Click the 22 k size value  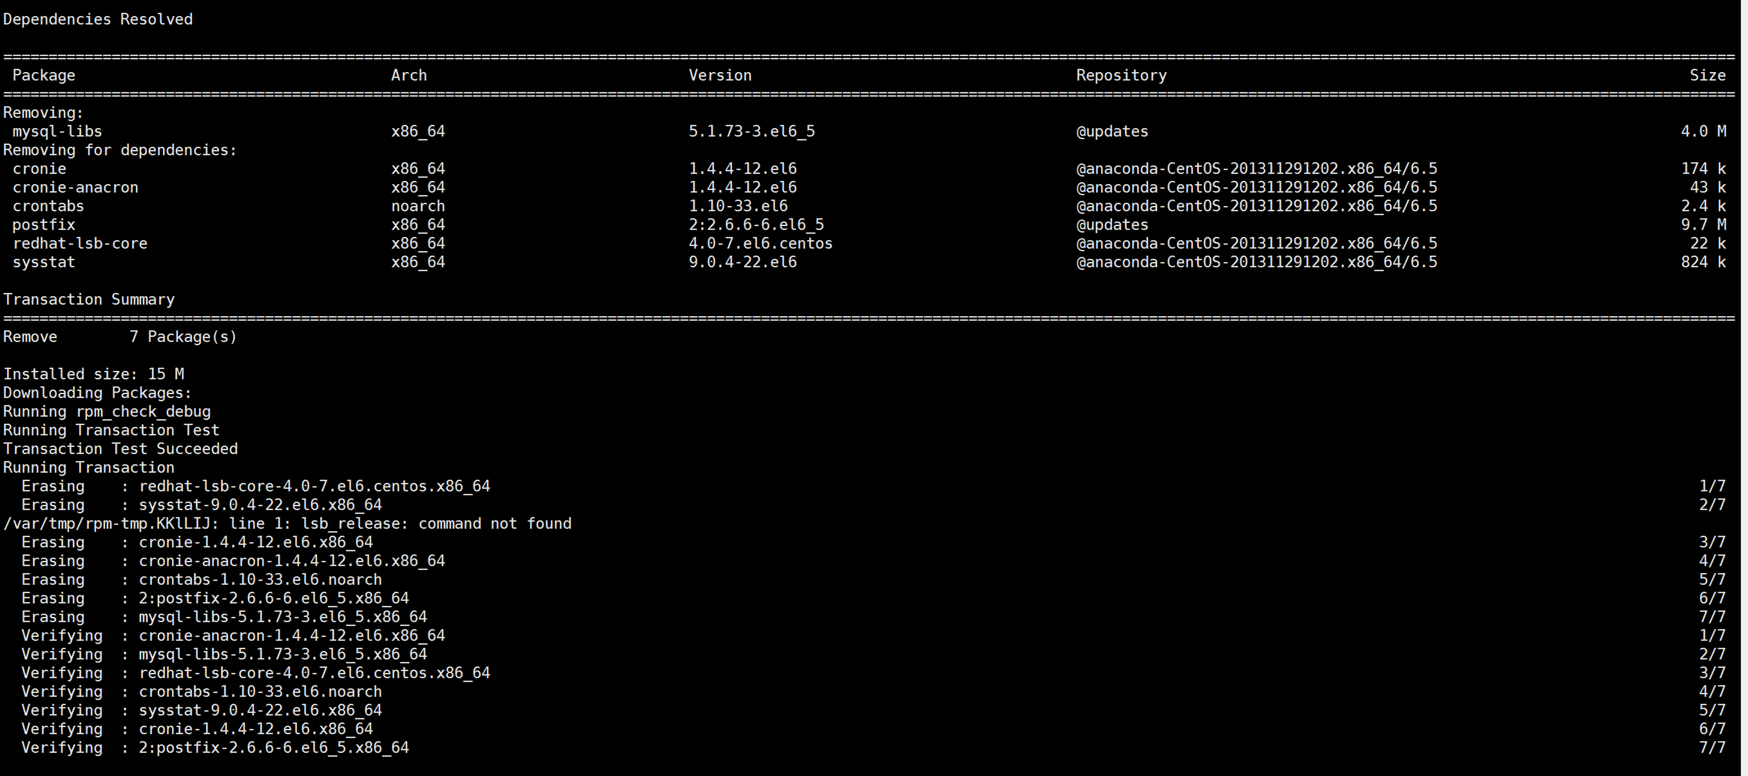pos(1708,243)
